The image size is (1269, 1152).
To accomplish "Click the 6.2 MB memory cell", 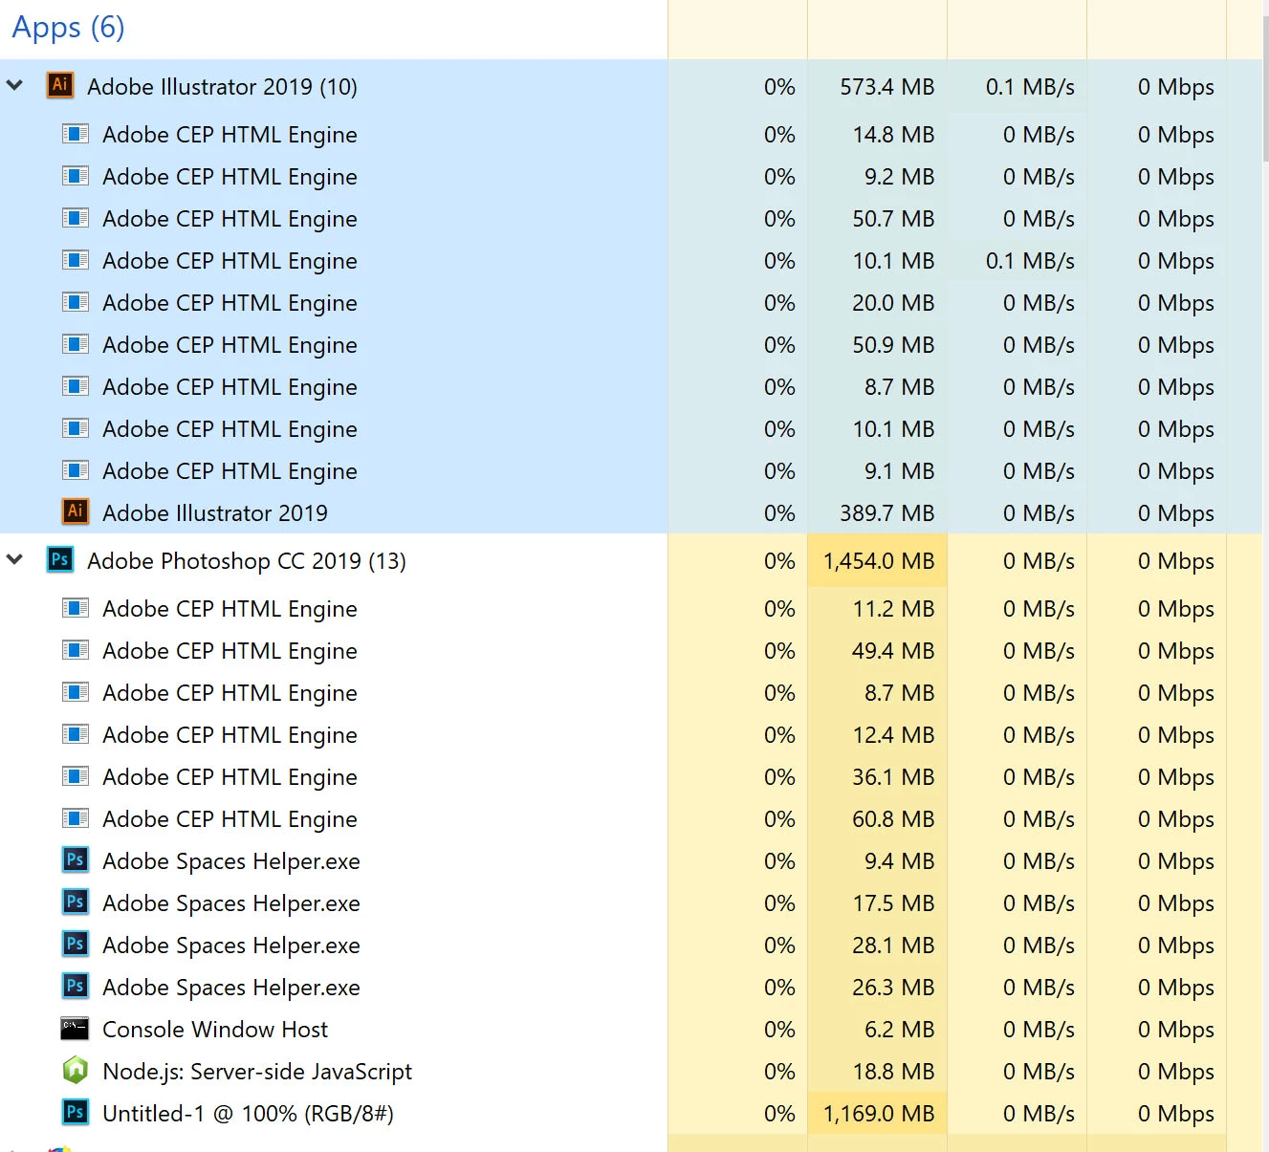I will pos(878,1030).
